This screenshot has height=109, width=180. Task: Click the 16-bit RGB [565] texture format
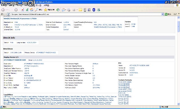tap(124, 86)
